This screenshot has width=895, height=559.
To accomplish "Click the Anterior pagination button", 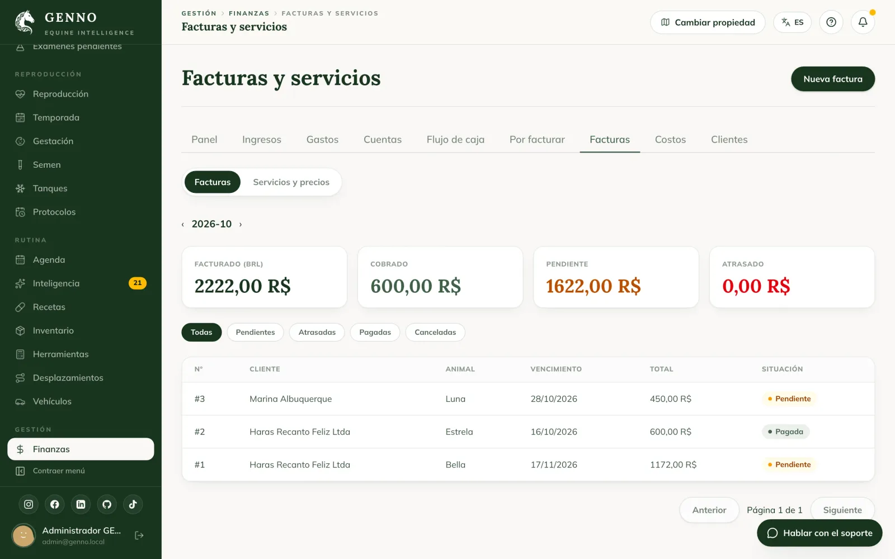I will pyautogui.click(x=709, y=510).
